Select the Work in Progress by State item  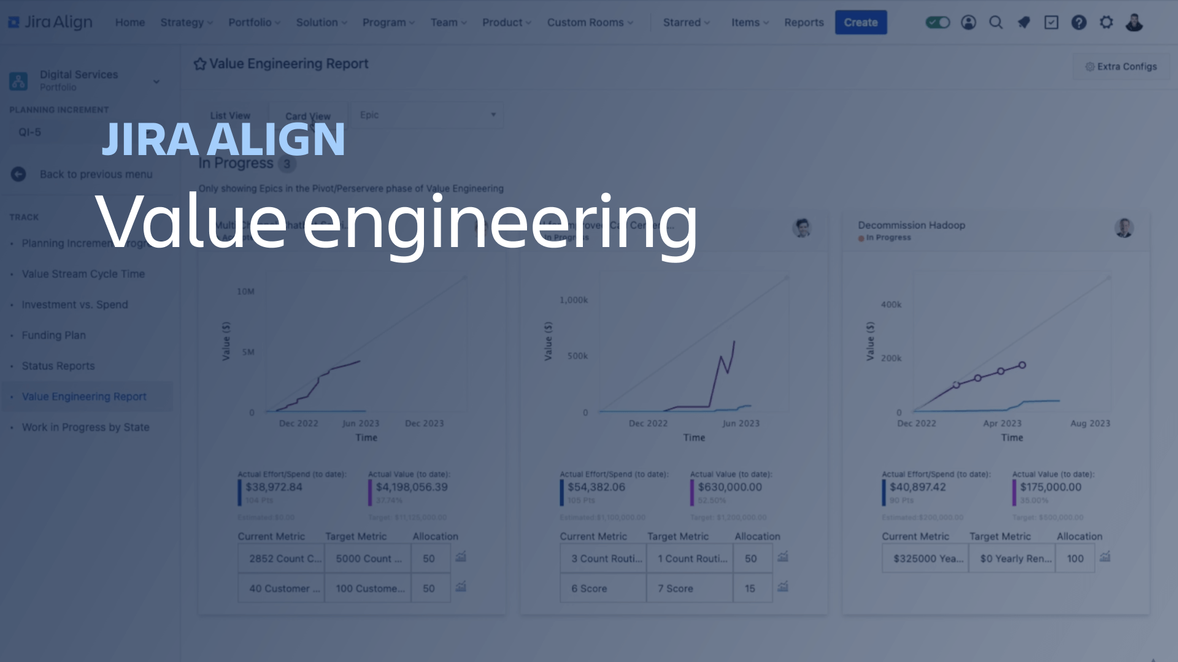point(85,427)
